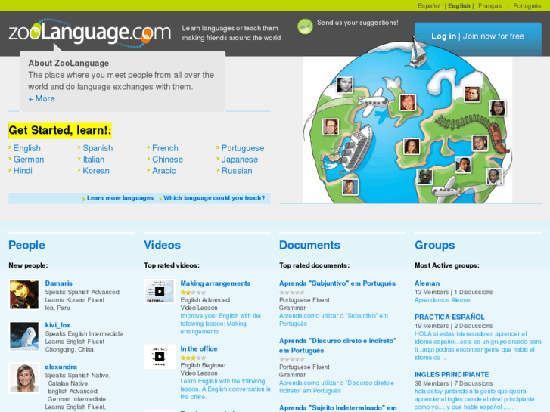Click star rating of Aprenda Subjuntivo document
Screen dimensions: 550x412
pos(292,292)
